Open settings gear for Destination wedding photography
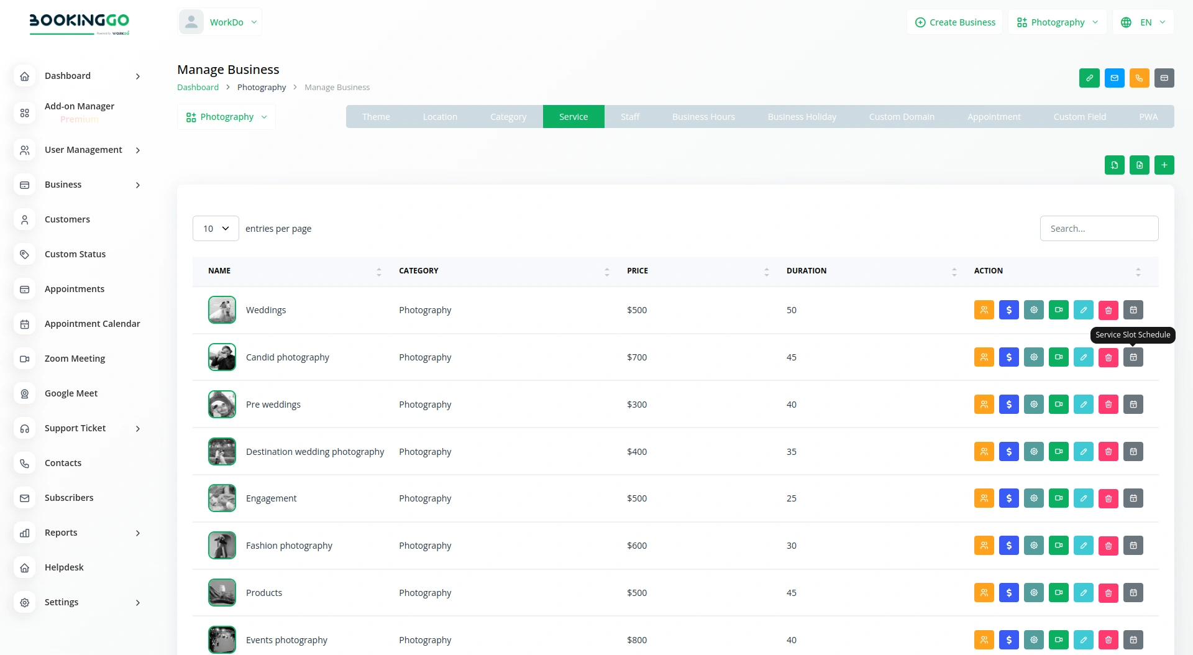The image size is (1193, 655). [x=1033, y=451]
